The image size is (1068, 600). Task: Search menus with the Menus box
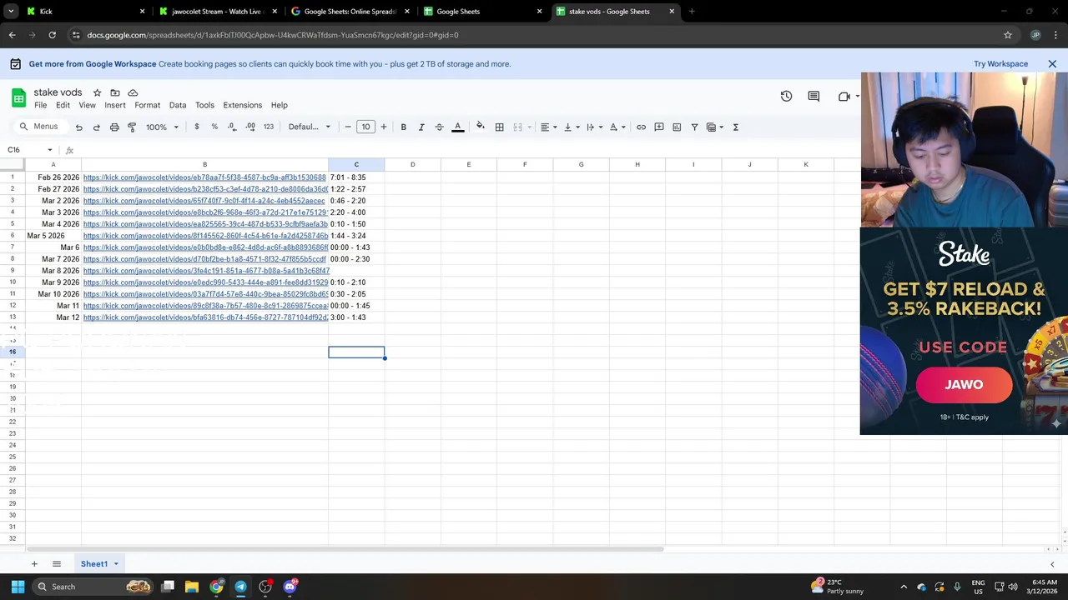click(39, 127)
